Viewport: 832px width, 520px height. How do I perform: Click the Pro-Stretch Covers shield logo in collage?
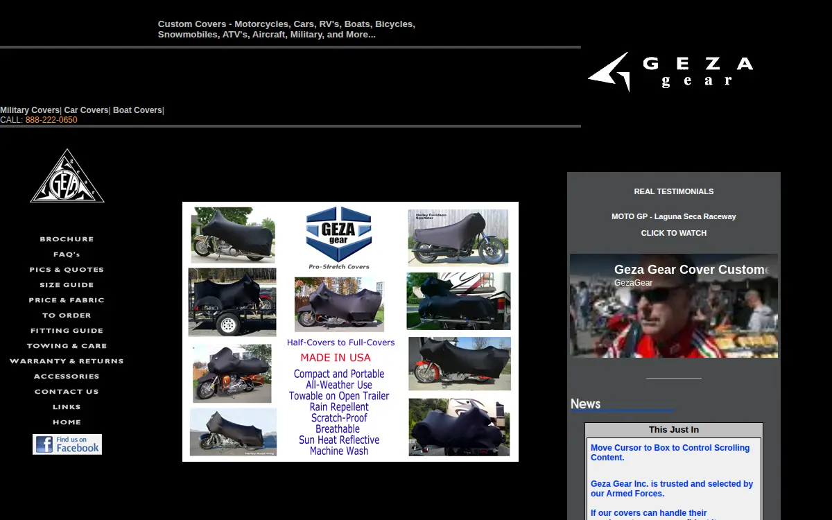click(339, 237)
